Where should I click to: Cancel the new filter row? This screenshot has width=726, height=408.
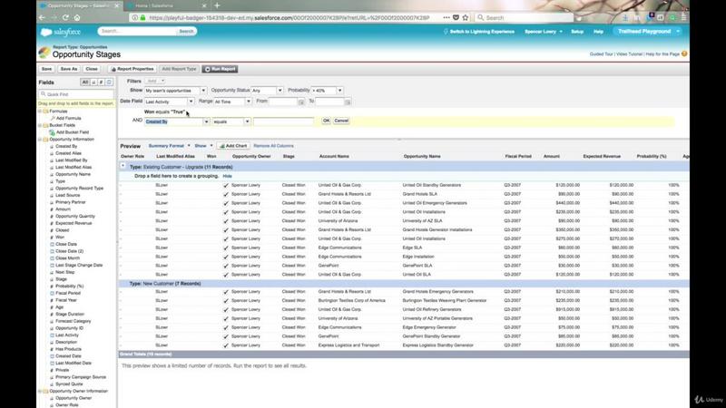[341, 121]
